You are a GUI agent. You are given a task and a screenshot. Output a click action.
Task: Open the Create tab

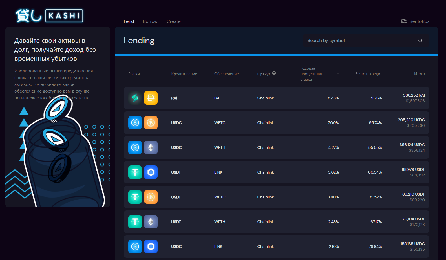[x=173, y=21]
